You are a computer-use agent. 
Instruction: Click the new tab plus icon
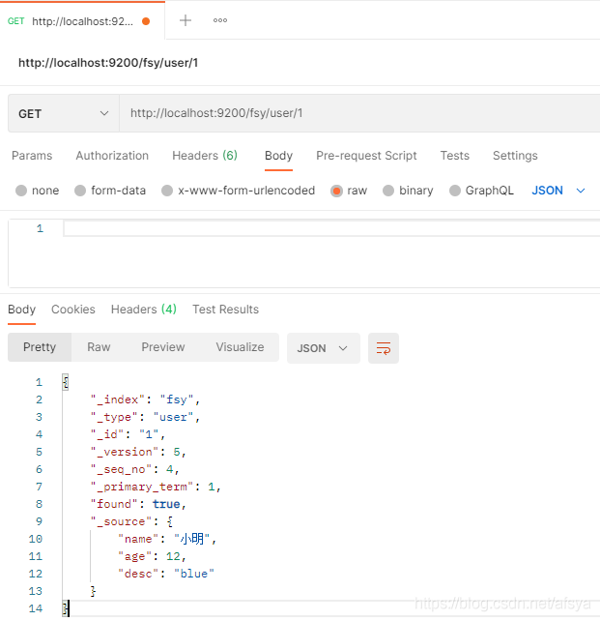186,20
